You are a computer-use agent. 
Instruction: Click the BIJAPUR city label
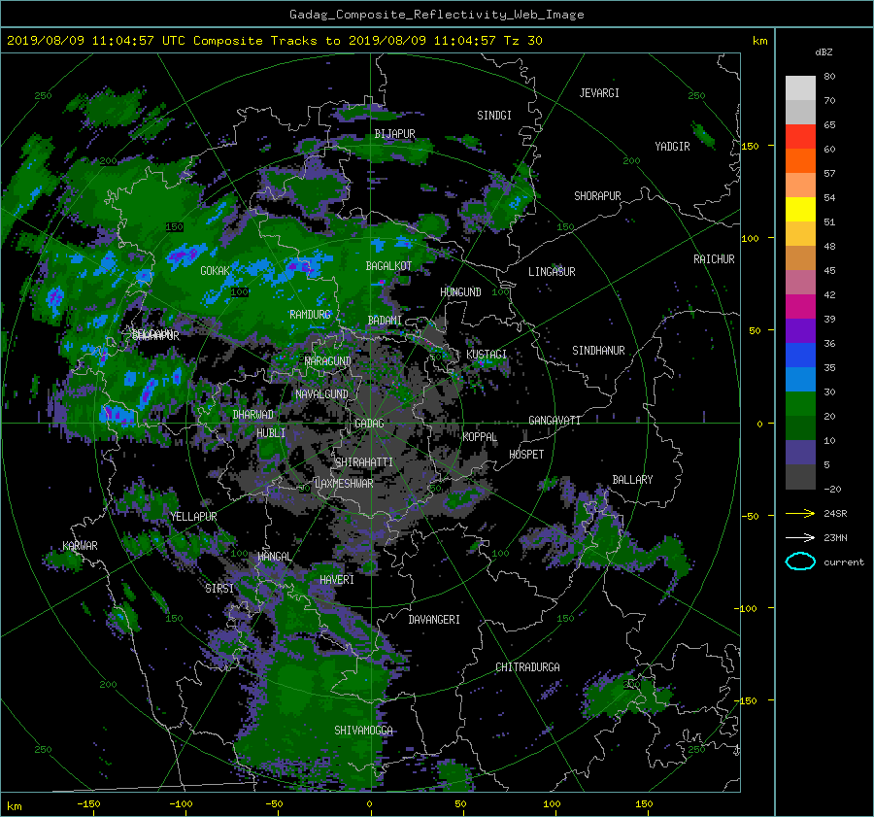[394, 134]
